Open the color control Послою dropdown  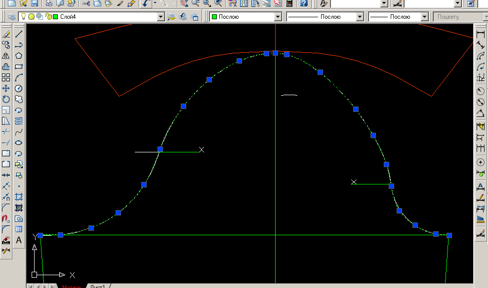(278, 16)
